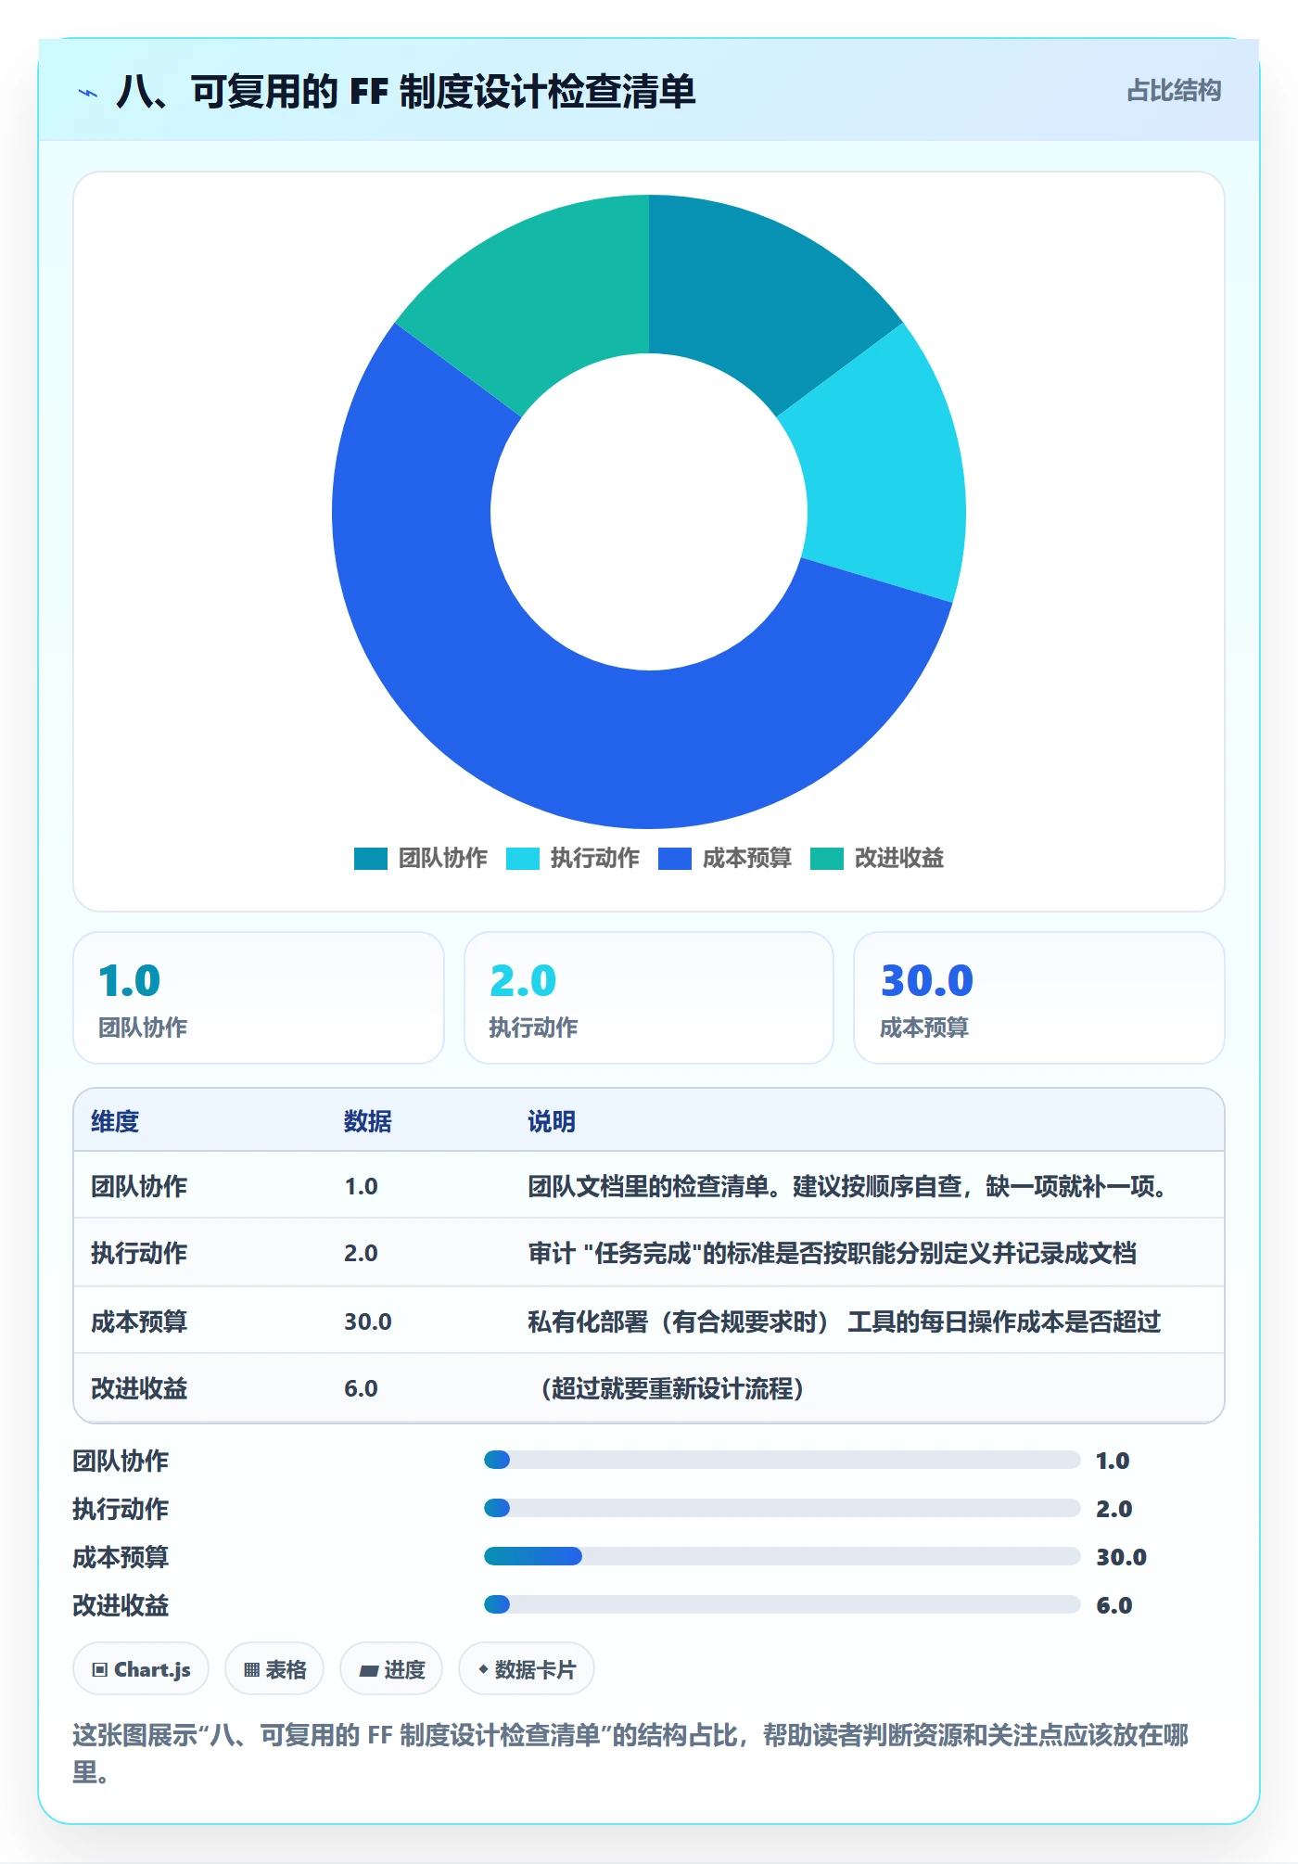The width and height of the screenshot is (1298, 1864).
Task: Click the heading 八、可复用的 FF 制度设计检查清单
Action: 406,92
